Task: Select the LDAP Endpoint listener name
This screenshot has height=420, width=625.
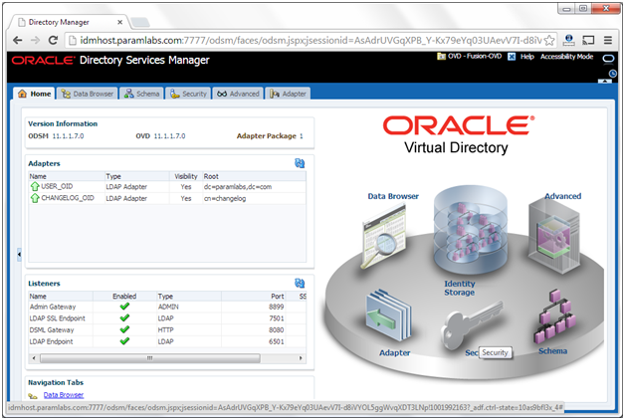Action: pos(52,341)
